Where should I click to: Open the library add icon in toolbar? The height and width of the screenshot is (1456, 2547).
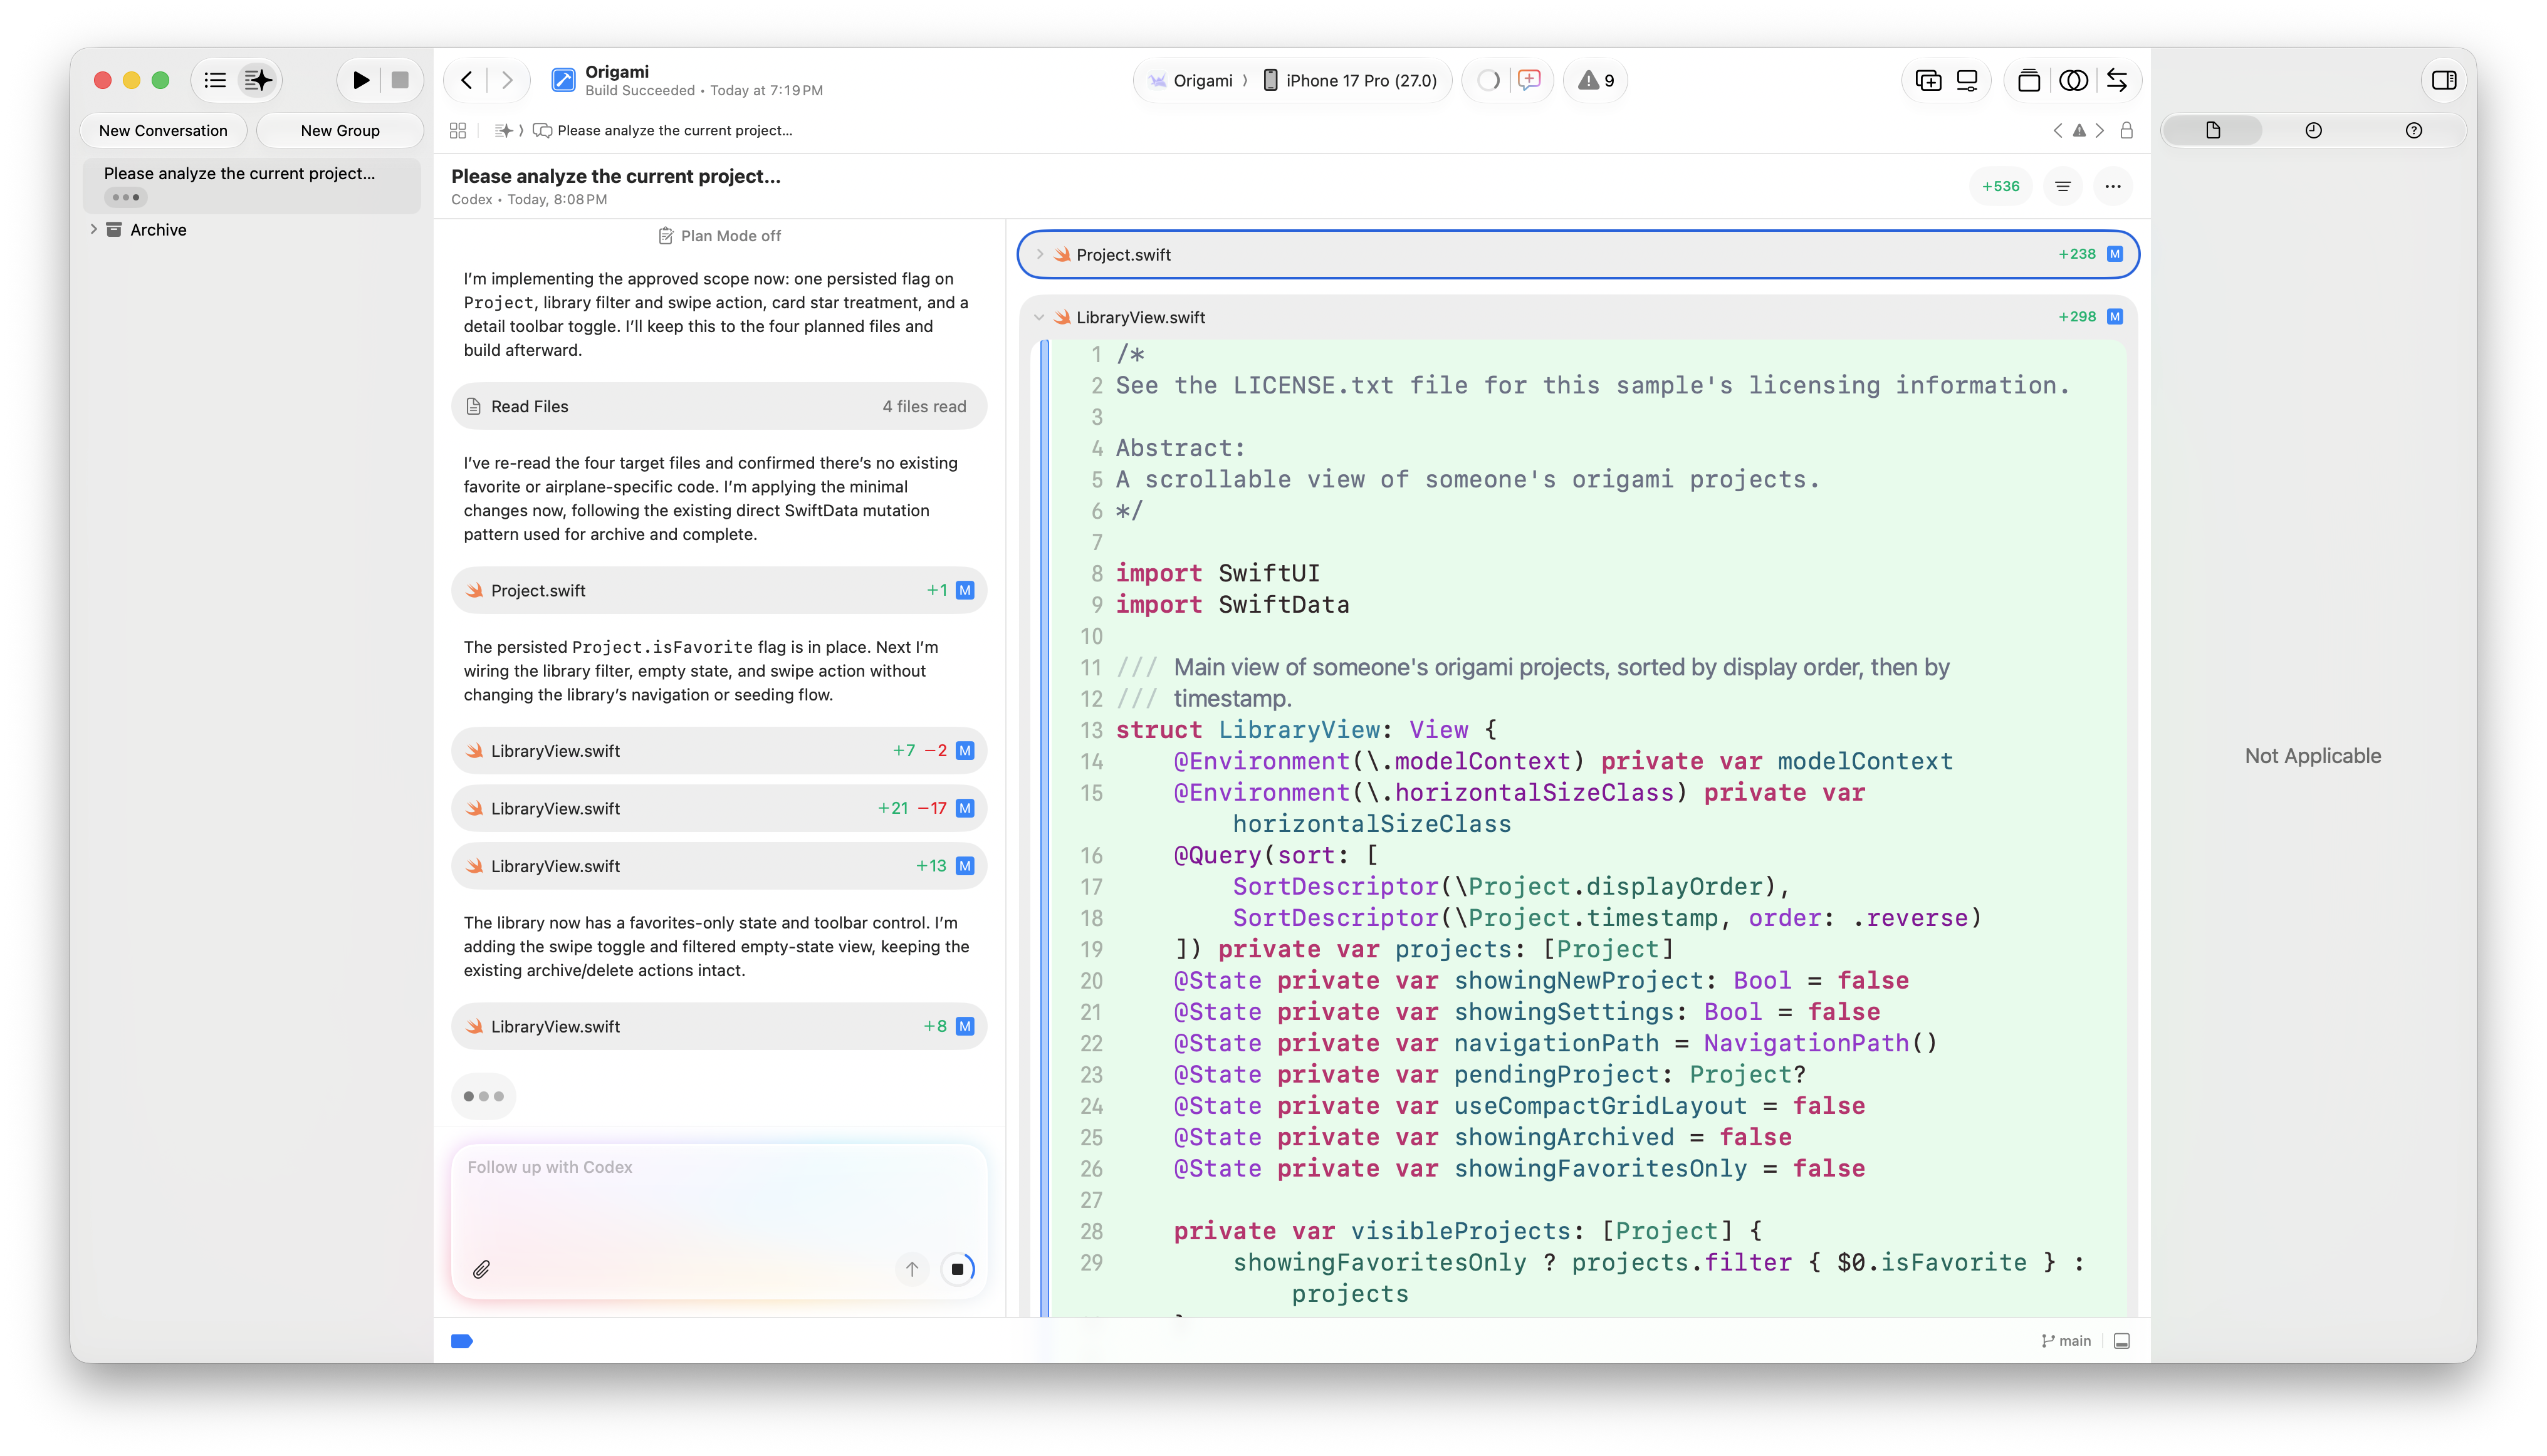click(x=1928, y=80)
